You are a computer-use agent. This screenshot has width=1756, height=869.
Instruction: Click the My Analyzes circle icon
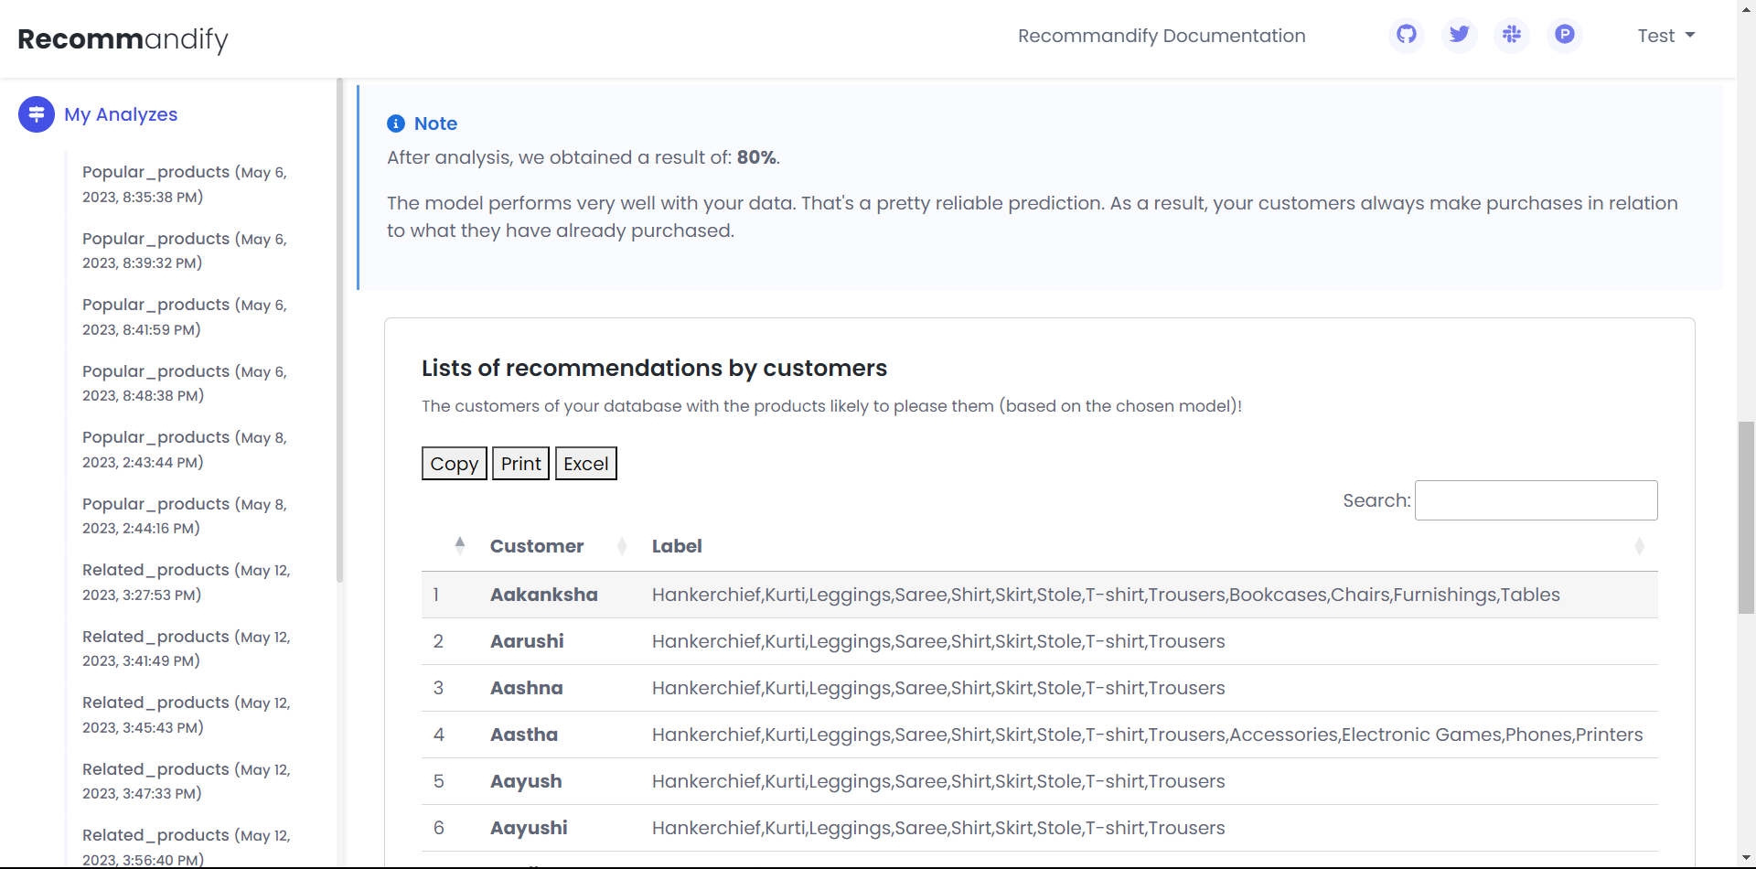(37, 114)
